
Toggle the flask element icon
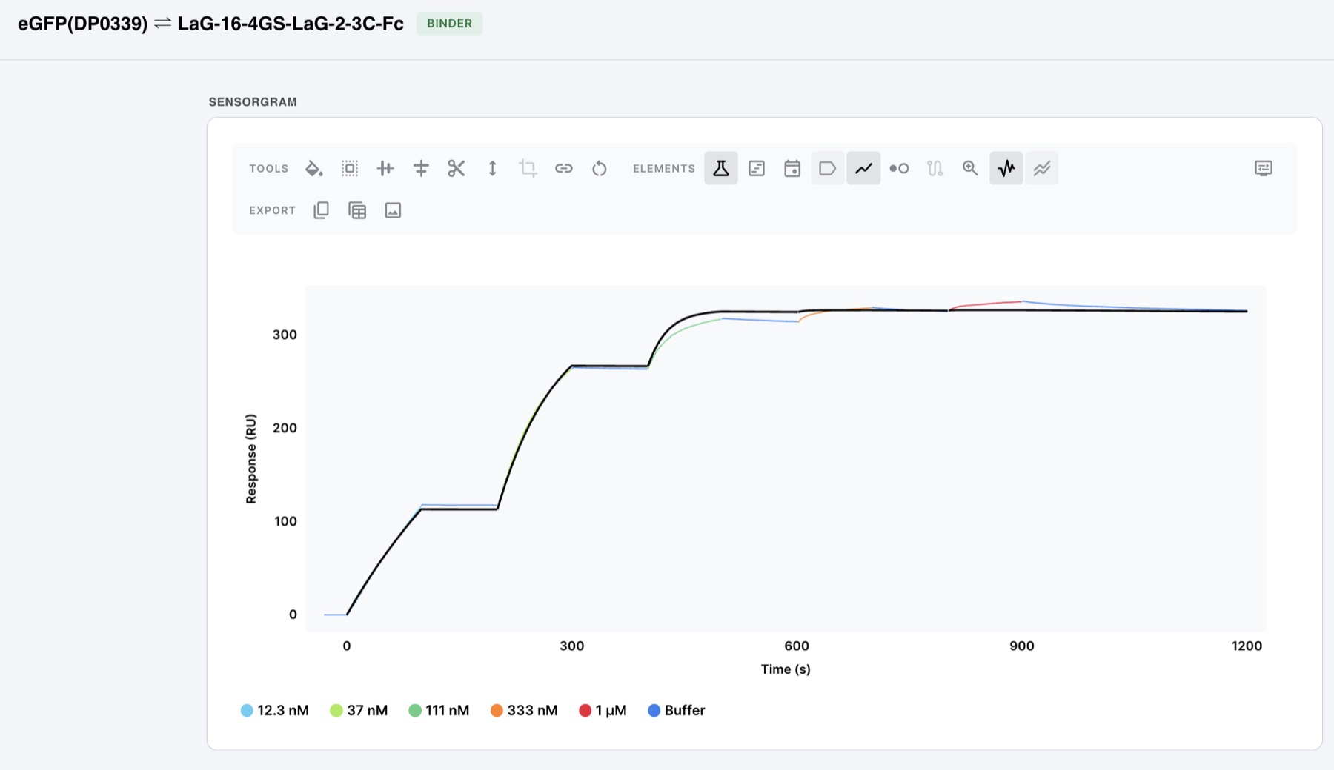pyautogui.click(x=721, y=168)
